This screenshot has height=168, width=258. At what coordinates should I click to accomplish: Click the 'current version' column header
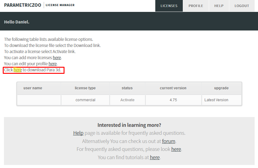coord(173,88)
